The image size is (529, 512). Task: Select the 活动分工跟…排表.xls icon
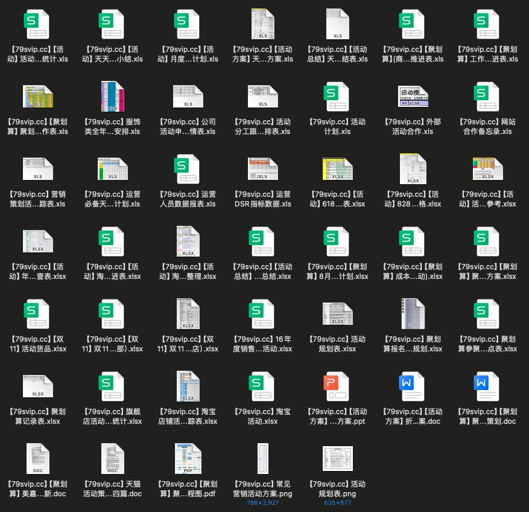(263, 97)
